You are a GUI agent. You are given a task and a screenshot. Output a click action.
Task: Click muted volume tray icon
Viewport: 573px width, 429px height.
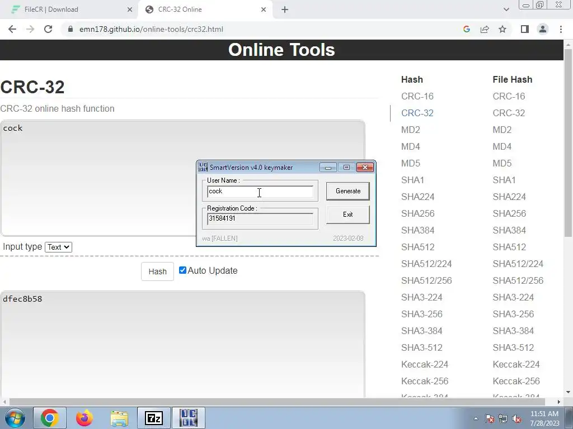point(516,419)
